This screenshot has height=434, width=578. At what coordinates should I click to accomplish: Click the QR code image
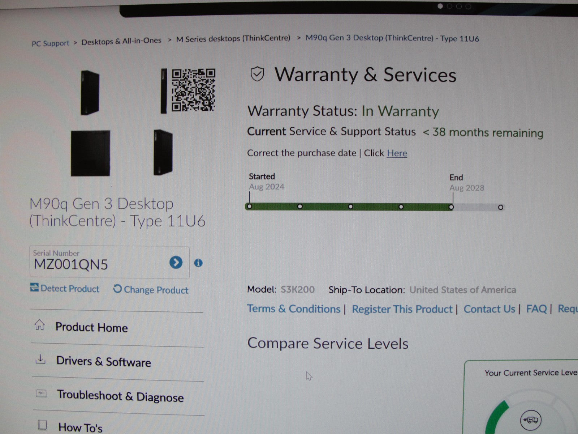click(x=193, y=90)
